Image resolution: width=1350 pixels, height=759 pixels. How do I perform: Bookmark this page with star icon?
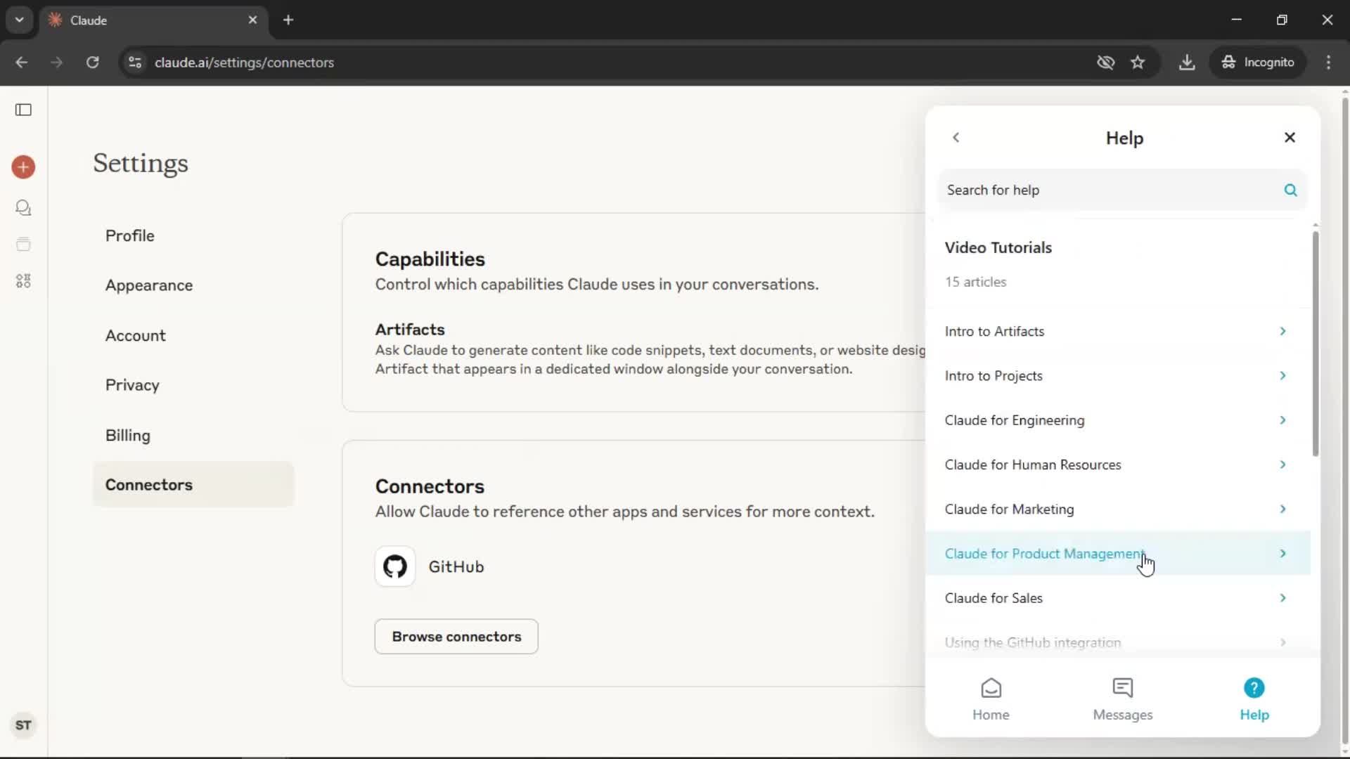click(1138, 63)
